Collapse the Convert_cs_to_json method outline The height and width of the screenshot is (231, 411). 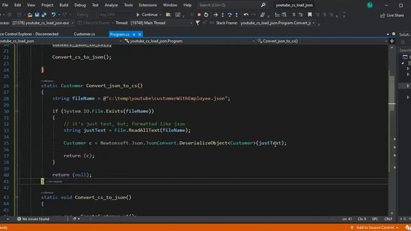click(17, 197)
